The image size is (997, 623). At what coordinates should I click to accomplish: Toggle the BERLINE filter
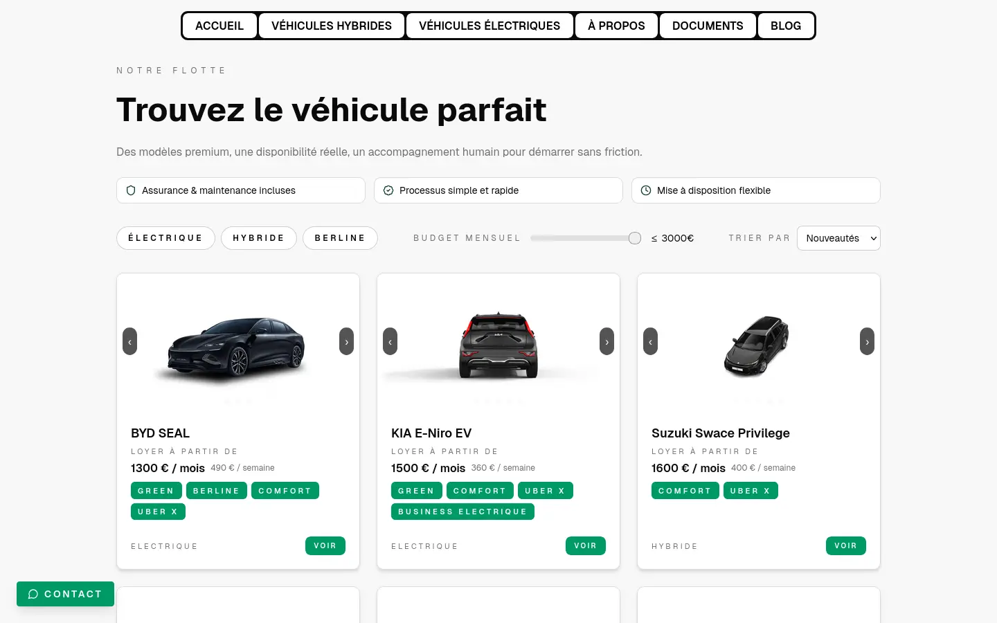pyautogui.click(x=340, y=237)
